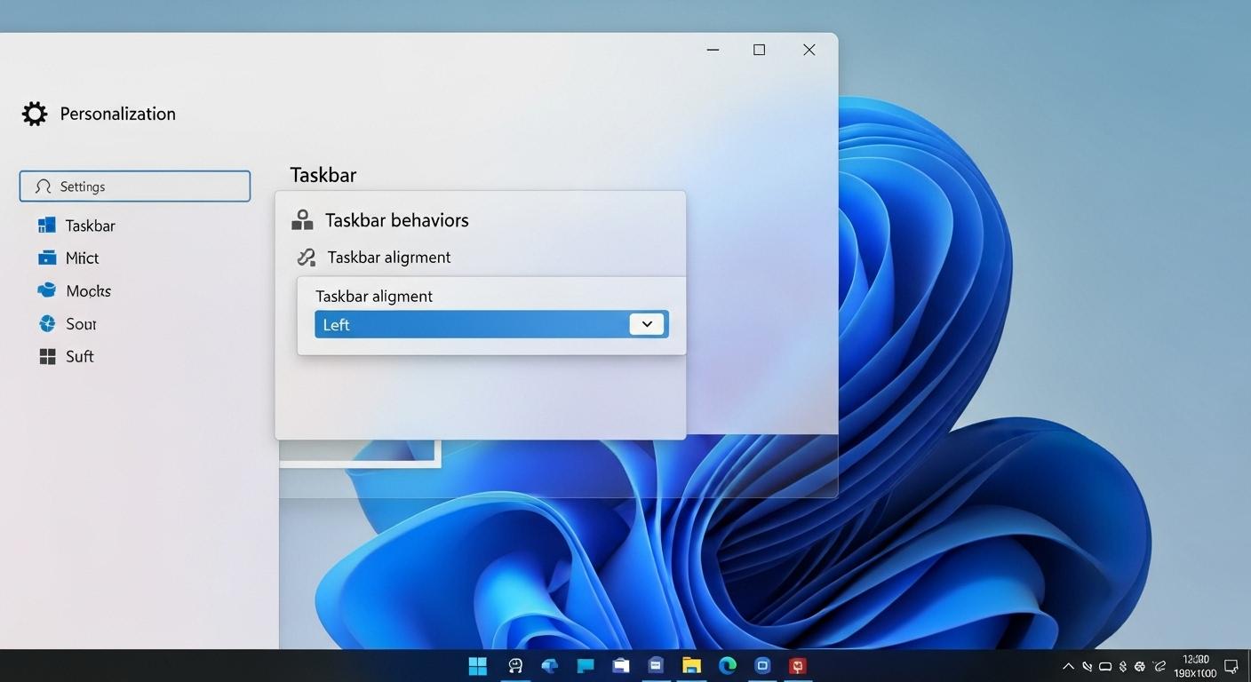Screen dimensions: 1251x682
Task: Launch Microsoft Edge from the taskbar
Action: coord(727,666)
